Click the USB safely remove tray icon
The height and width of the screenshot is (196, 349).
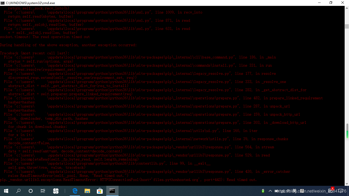click(x=263, y=191)
